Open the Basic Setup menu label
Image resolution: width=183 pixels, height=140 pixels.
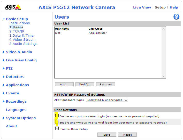point(17,19)
